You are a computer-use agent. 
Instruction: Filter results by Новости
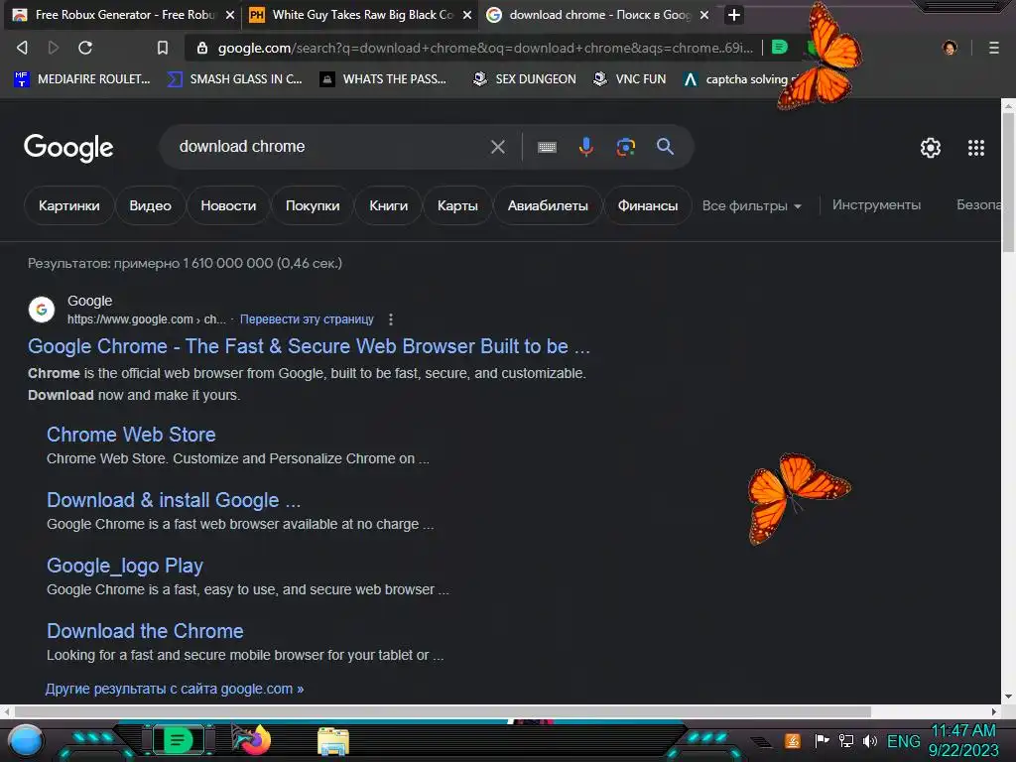(x=228, y=205)
